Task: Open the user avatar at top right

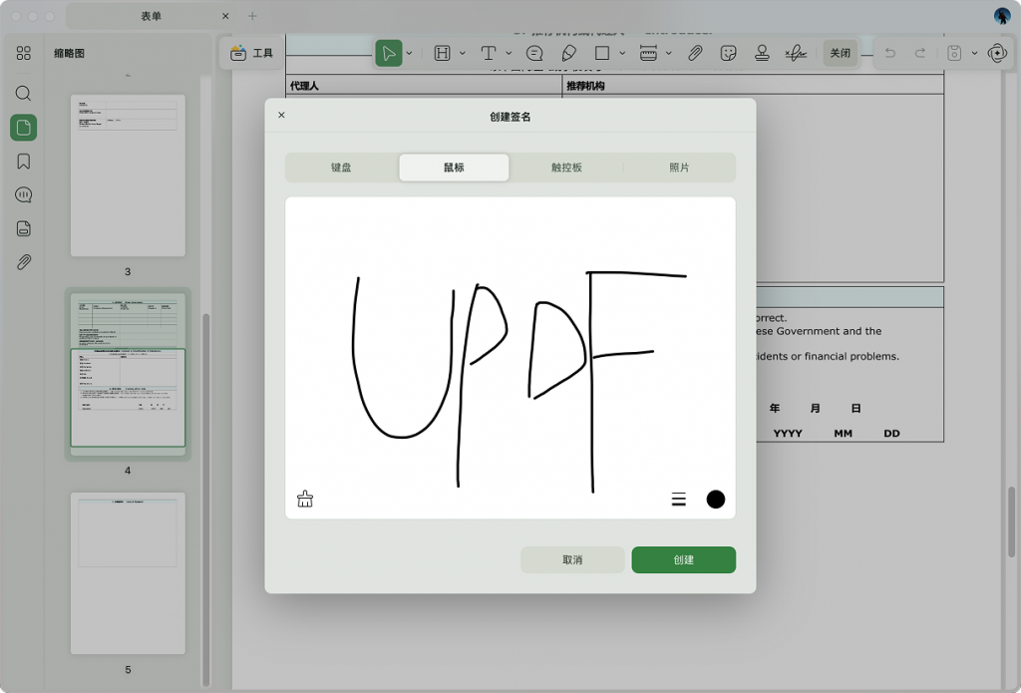Action: point(1002,16)
